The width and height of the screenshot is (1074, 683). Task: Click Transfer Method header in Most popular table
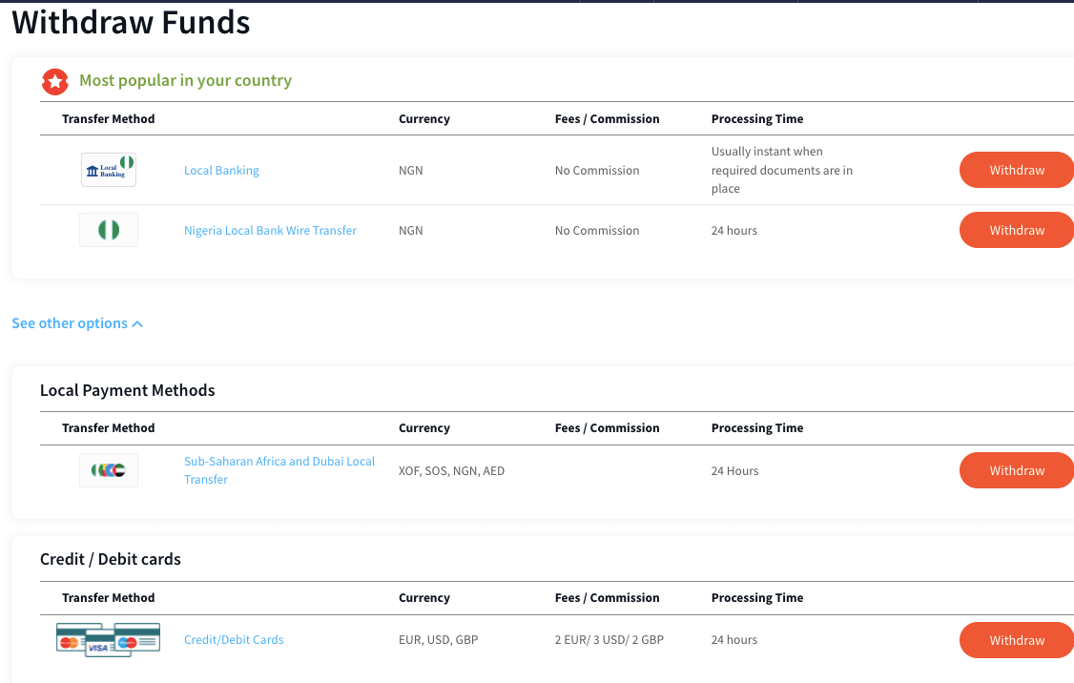click(108, 119)
